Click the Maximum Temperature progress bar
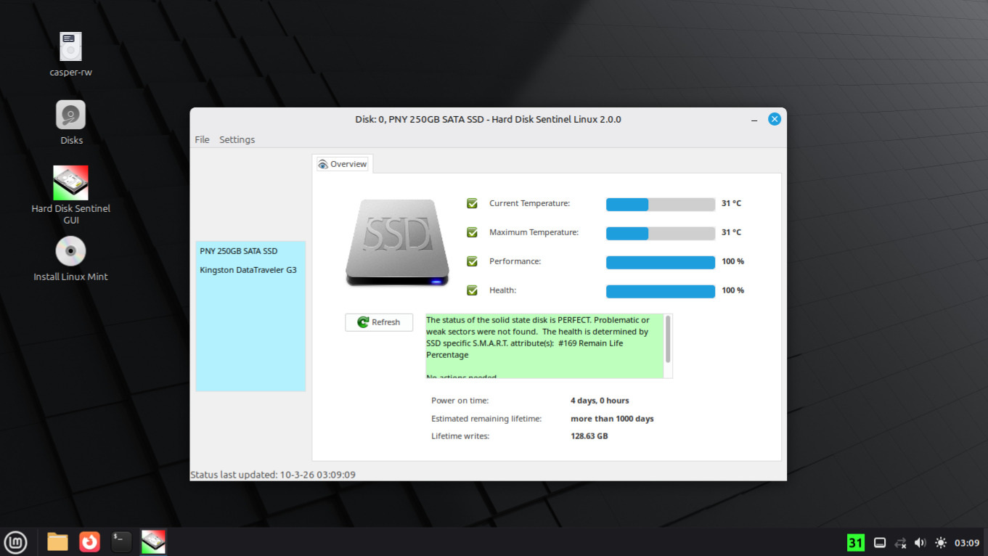The width and height of the screenshot is (988, 556). pyautogui.click(x=661, y=234)
